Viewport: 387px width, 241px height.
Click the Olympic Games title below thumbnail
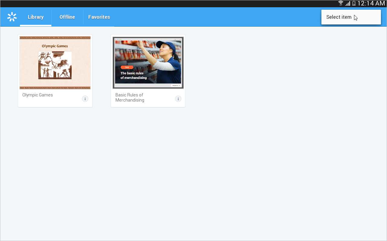37,95
